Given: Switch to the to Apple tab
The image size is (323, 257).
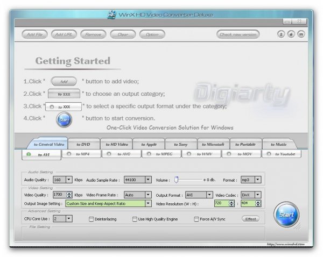Looking at the screenshot, I should click(x=149, y=144).
